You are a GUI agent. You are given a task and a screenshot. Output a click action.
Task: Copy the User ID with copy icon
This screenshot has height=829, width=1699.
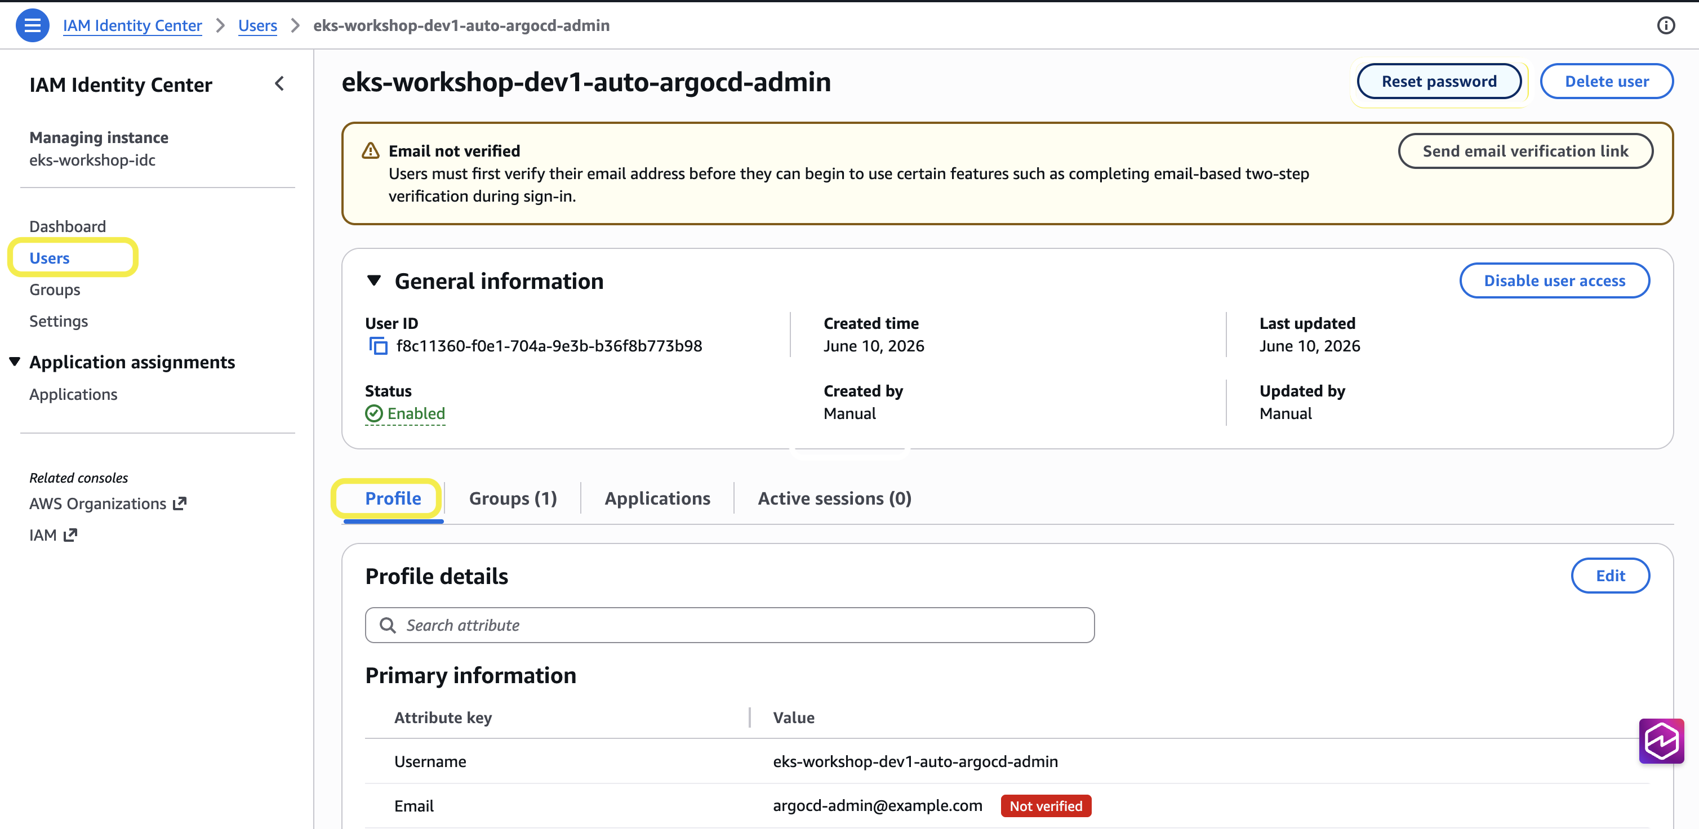click(378, 346)
